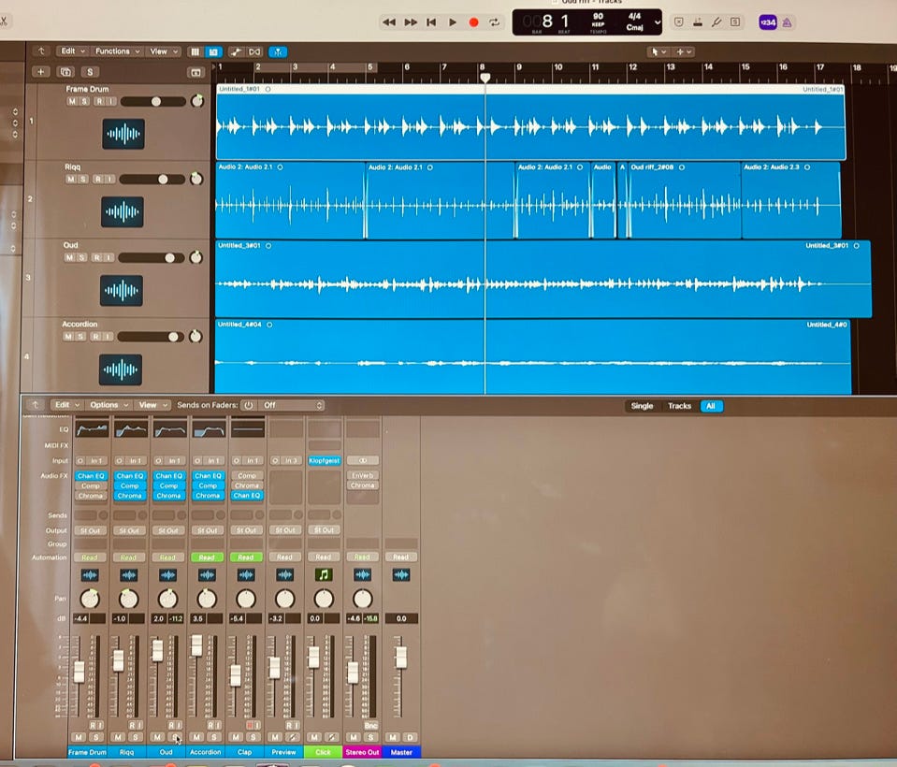Enable input monitoring on the Accordion track header

[107, 337]
